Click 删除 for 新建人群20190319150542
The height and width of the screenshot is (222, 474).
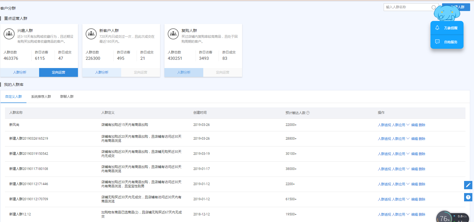click(422, 154)
